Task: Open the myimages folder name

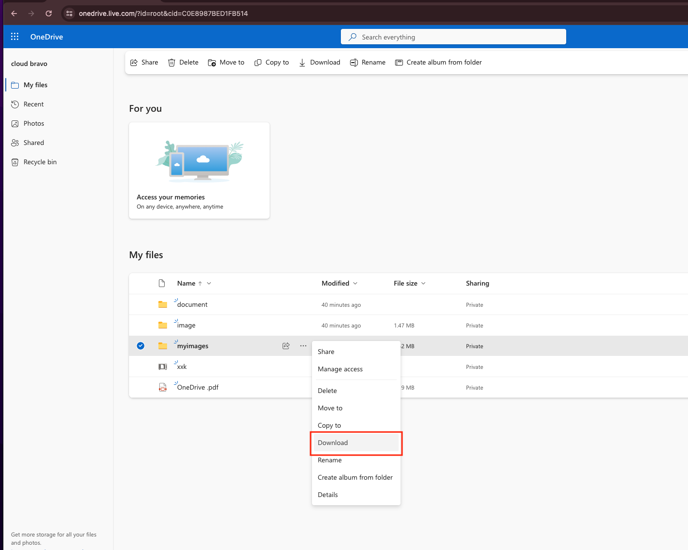Action: [193, 346]
